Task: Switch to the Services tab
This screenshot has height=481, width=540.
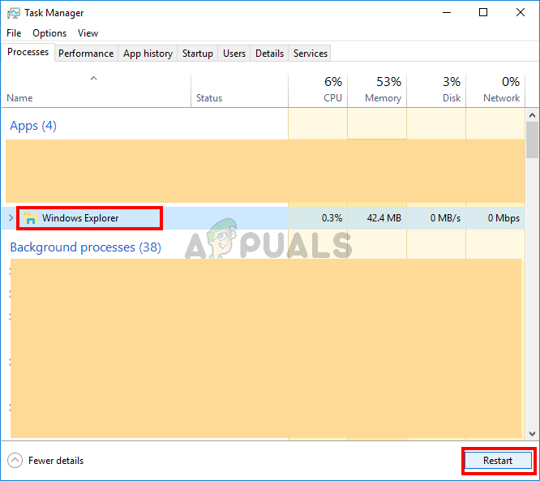Action: [311, 54]
